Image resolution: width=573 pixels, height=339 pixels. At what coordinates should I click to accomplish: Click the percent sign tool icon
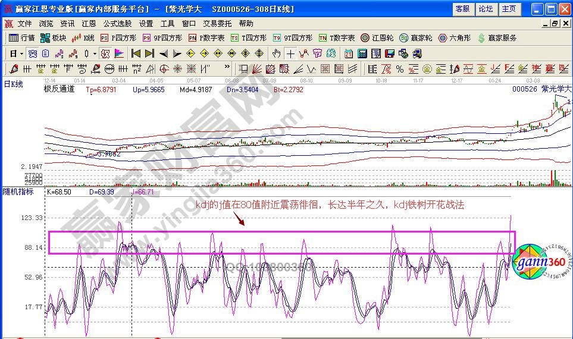click(400, 68)
